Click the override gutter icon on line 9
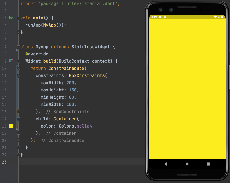The height and width of the screenshot is (183, 230). [x=11, y=61]
